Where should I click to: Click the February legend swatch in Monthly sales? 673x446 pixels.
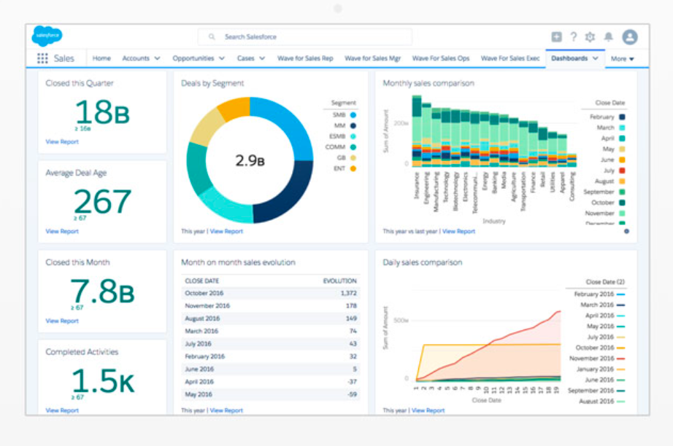tap(622, 117)
